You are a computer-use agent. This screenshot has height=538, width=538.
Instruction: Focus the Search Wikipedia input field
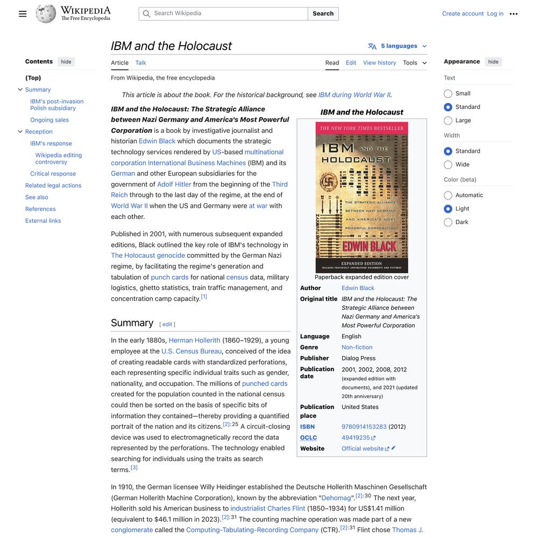pyautogui.click(x=223, y=14)
